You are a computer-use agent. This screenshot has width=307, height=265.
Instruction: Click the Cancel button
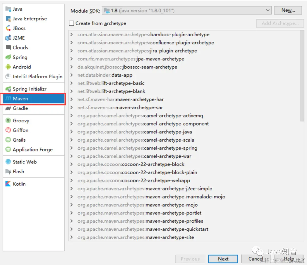(256, 259)
